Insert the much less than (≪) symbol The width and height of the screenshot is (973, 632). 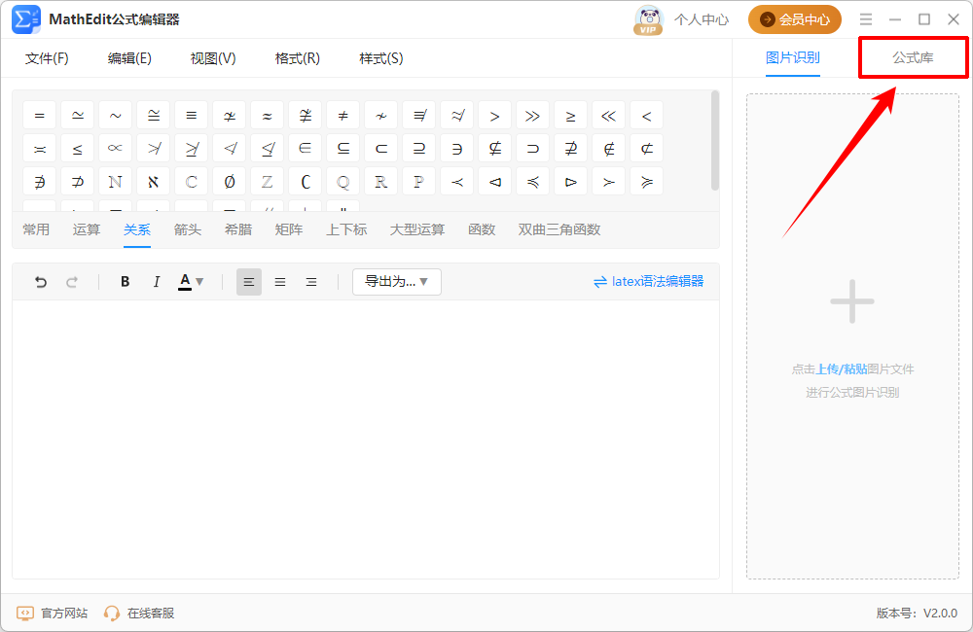click(608, 116)
